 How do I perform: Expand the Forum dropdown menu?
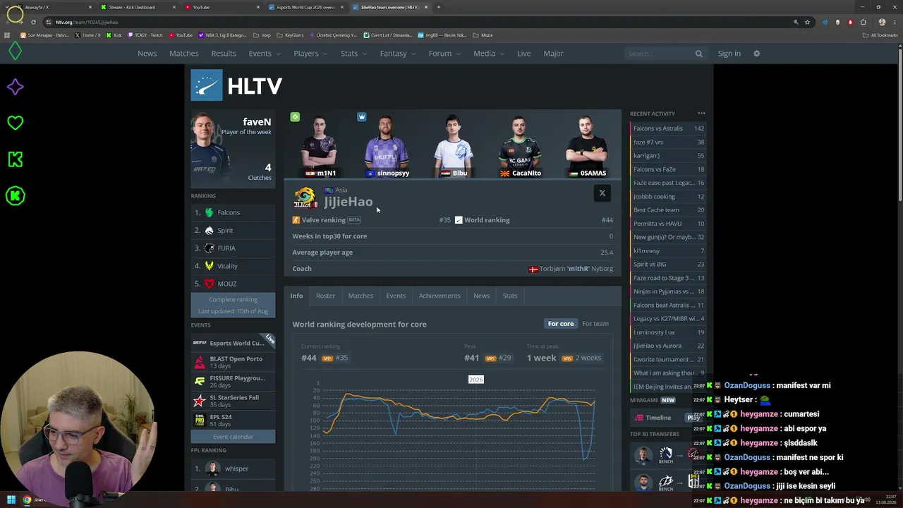(x=444, y=54)
